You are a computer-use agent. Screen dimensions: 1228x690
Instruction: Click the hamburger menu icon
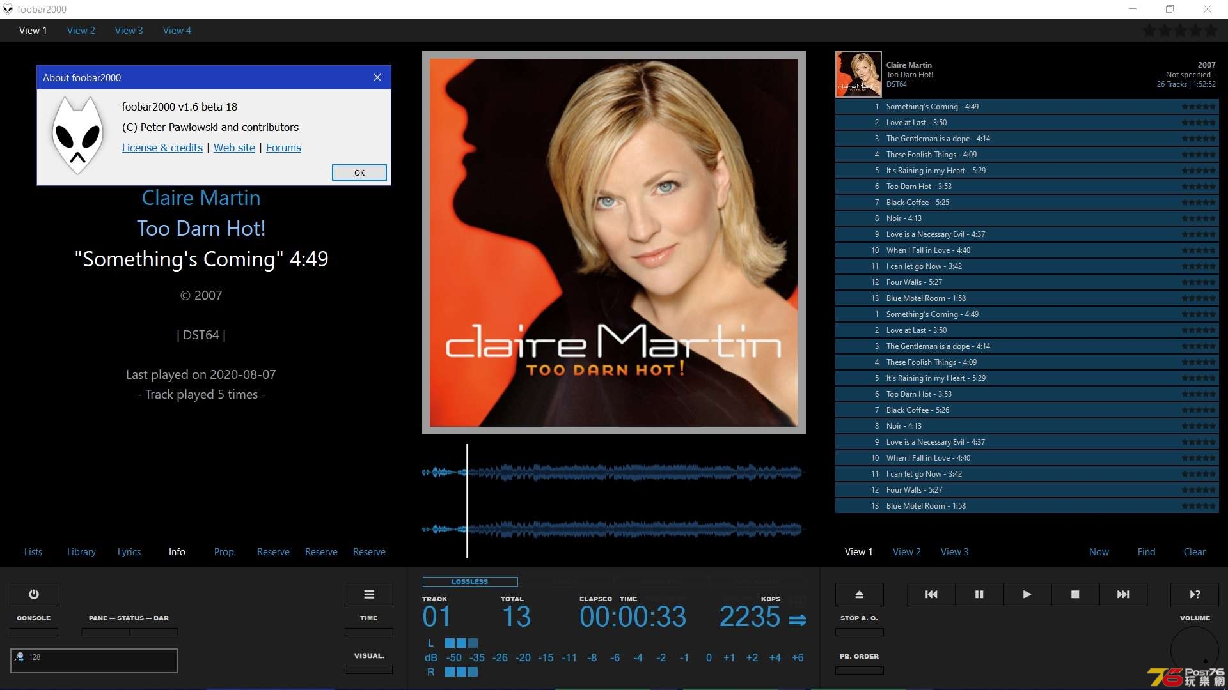click(x=368, y=594)
